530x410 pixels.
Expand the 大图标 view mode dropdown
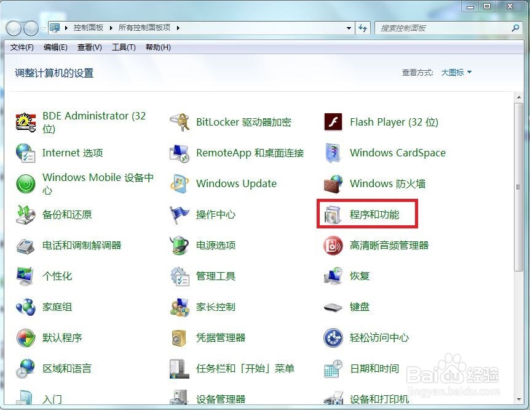[456, 73]
